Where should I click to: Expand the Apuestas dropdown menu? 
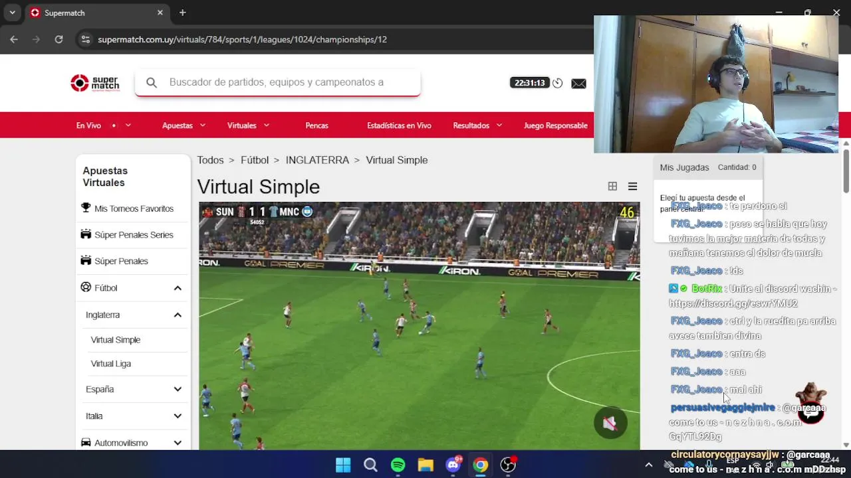pyautogui.click(x=184, y=125)
